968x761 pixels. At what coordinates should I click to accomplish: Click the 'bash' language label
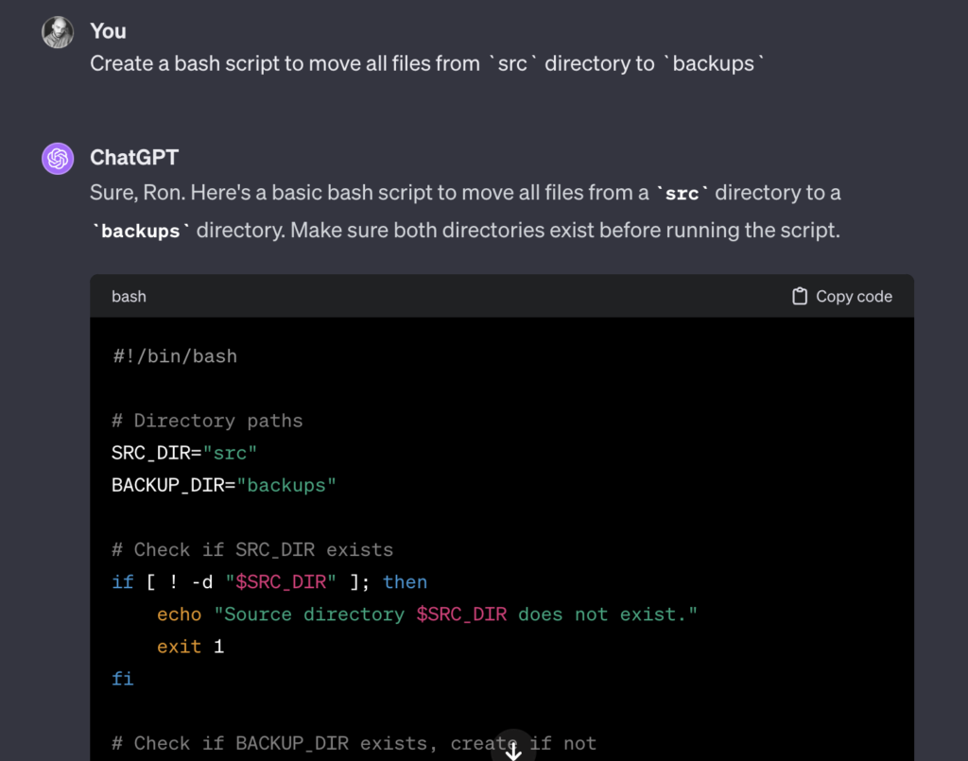click(x=129, y=296)
